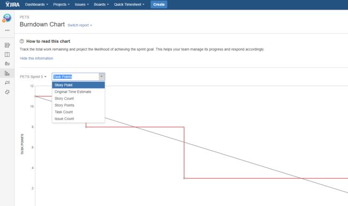Select Story Points option
This screenshot has height=206, width=348.
pyautogui.click(x=78, y=105)
